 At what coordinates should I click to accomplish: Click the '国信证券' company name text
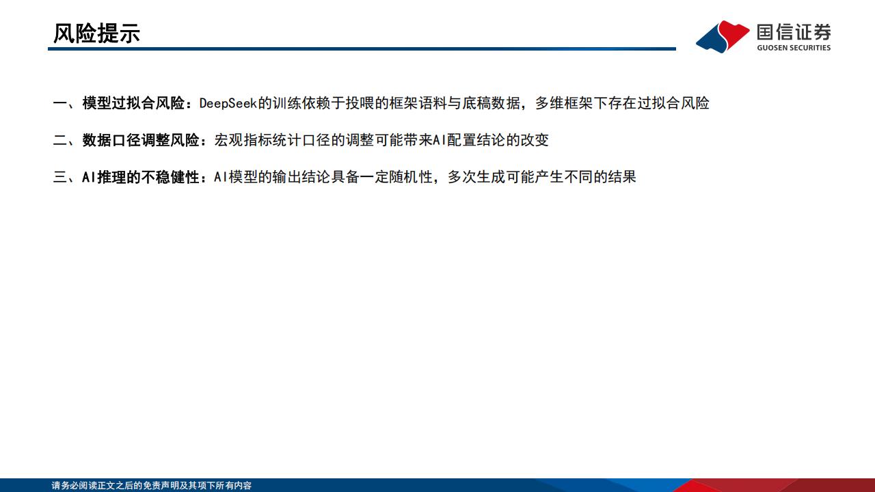coord(794,33)
